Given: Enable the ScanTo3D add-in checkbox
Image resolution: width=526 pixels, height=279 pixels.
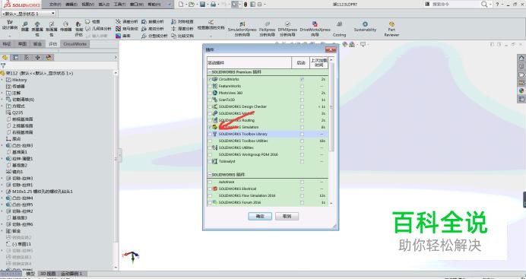Looking at the screenshot, I should click(x=210, y=100).
